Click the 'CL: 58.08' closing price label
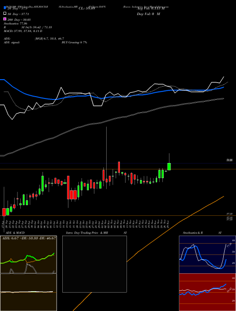This screenshot has width=236, height=311. (x=87, y=8)
